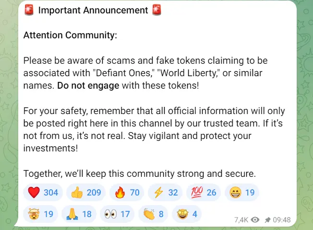Add the praying hands reaction
The width and height of the screenshot is (313, 230).
(78, 214)
